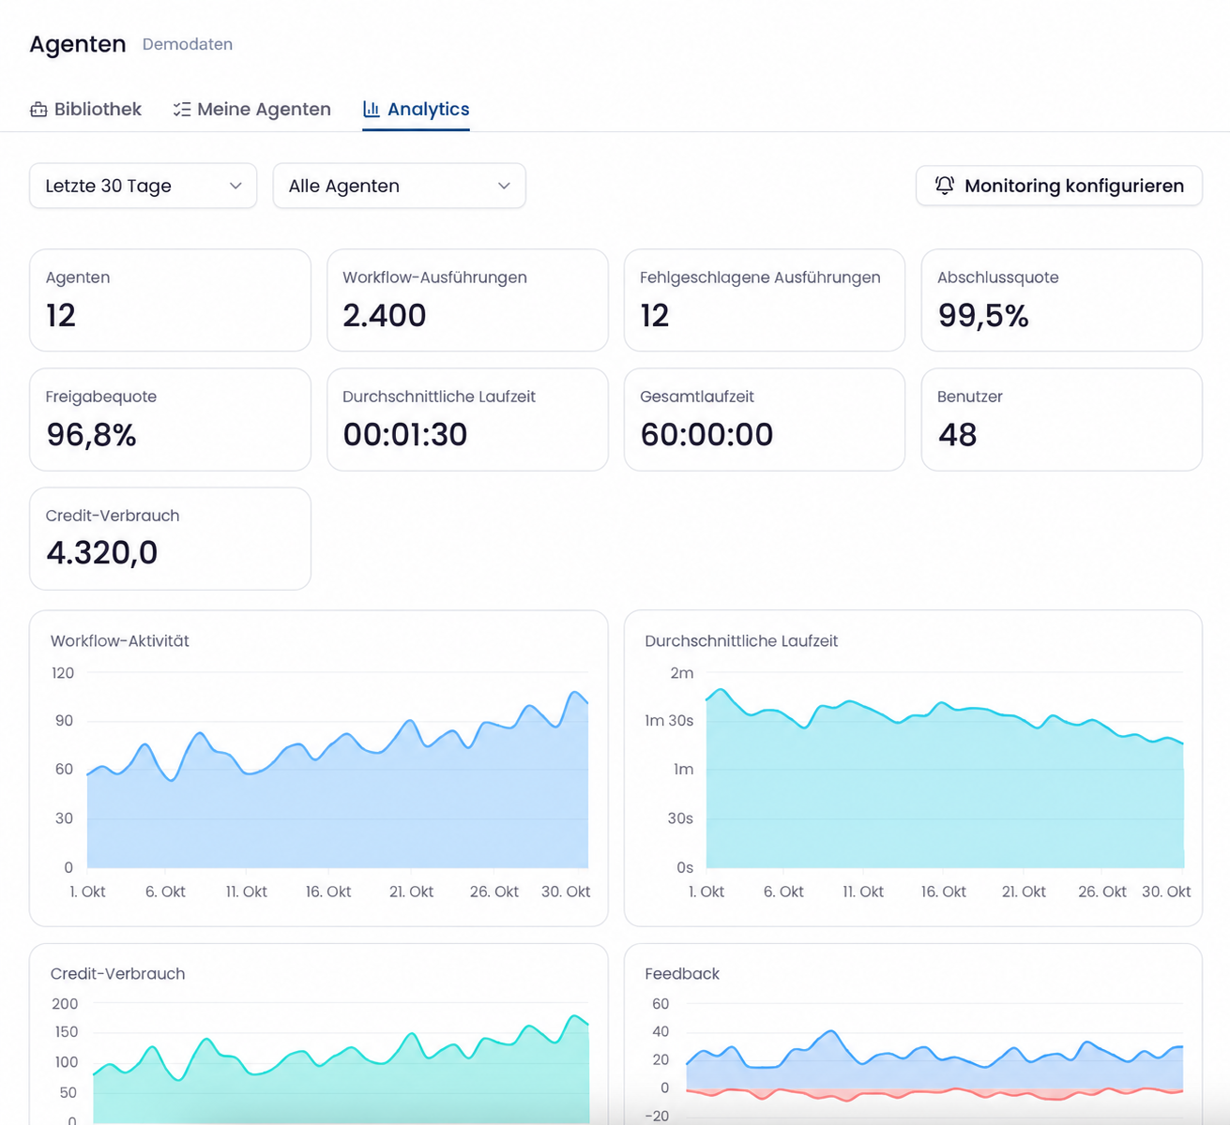Switch to Meine Agenten tab
This screenshot has height=1125, width=1230.
tap(251, 109)
